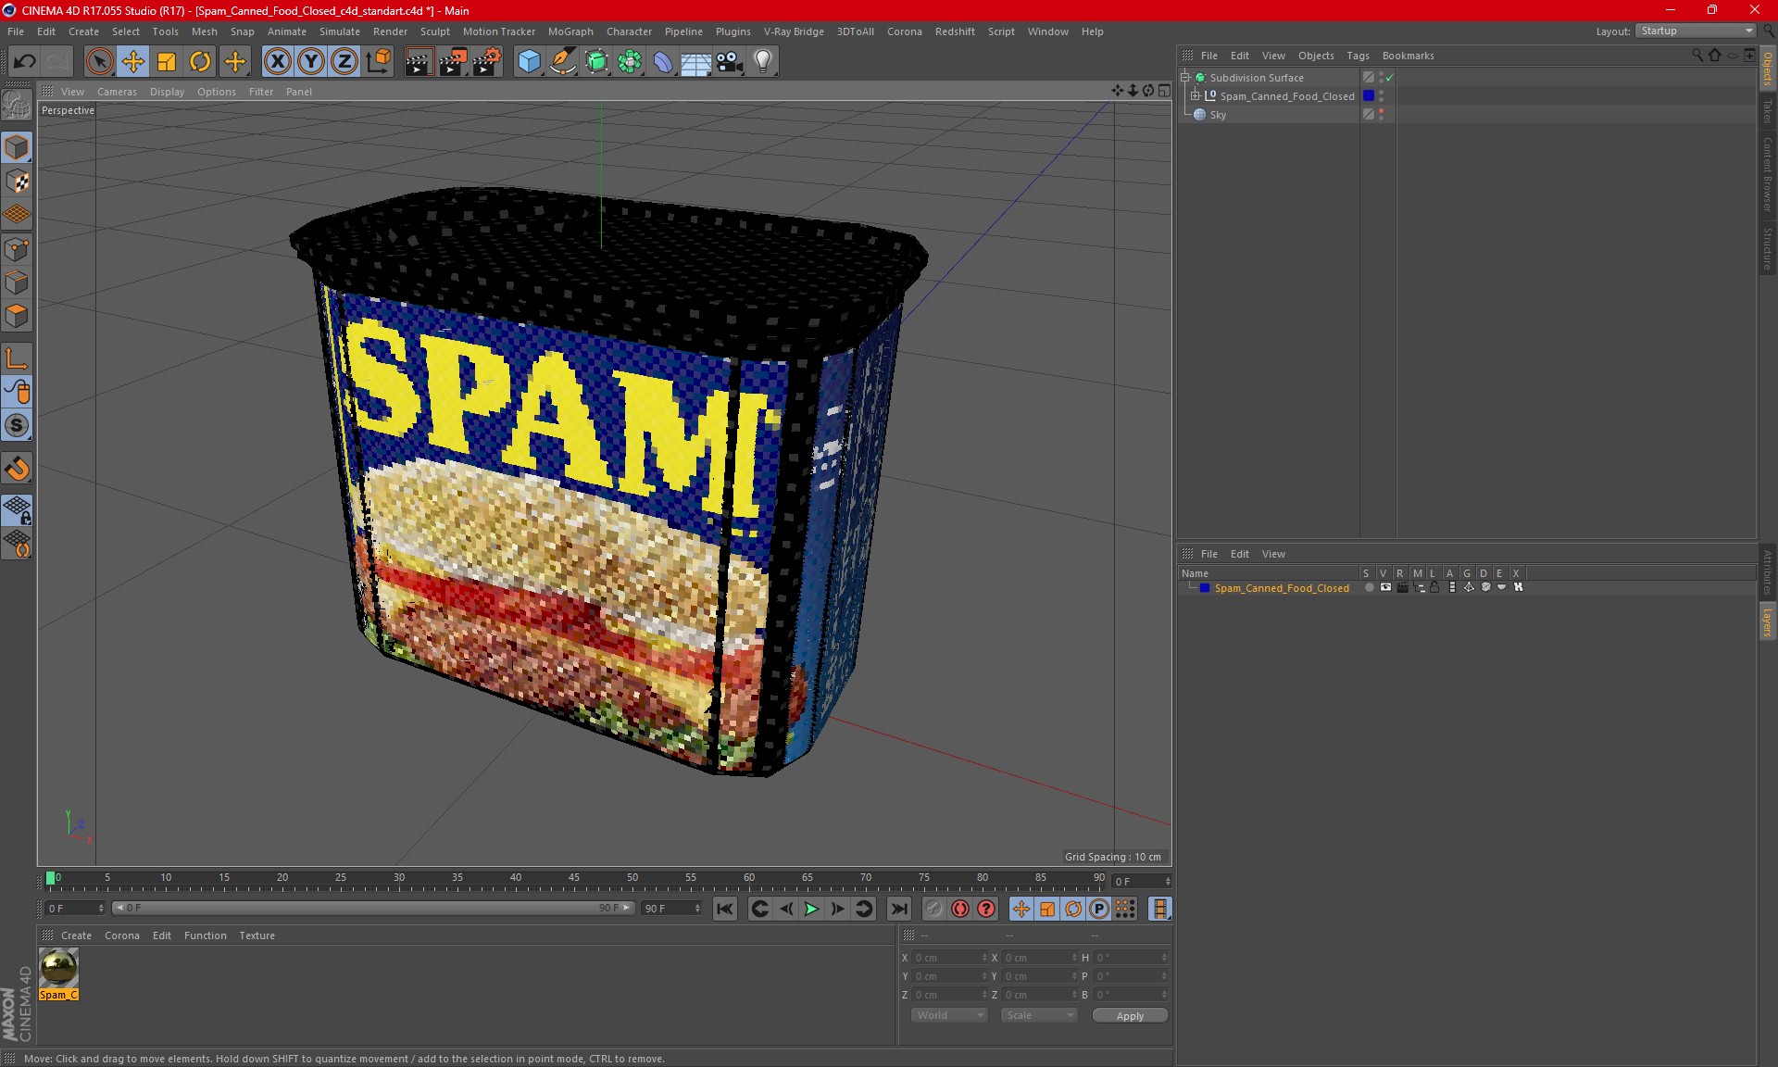This screenshot has height=1067, width=1778.
Task: Switch to Polygons mode
Action: click(17, 316)
